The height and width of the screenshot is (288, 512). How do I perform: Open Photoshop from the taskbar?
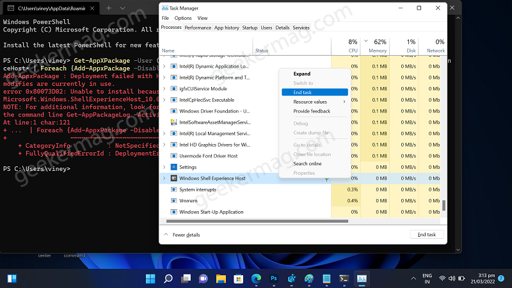tap(274, 278)
